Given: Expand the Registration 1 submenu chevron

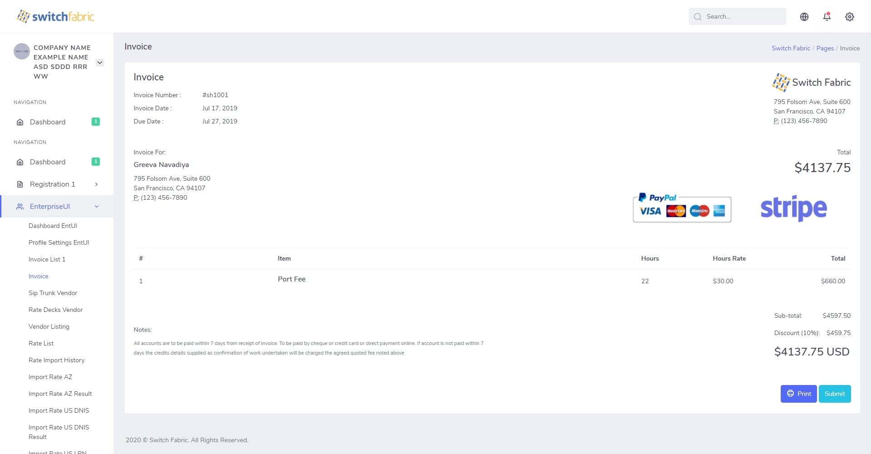Looking at the screenshot, I should tap(96, 184).
